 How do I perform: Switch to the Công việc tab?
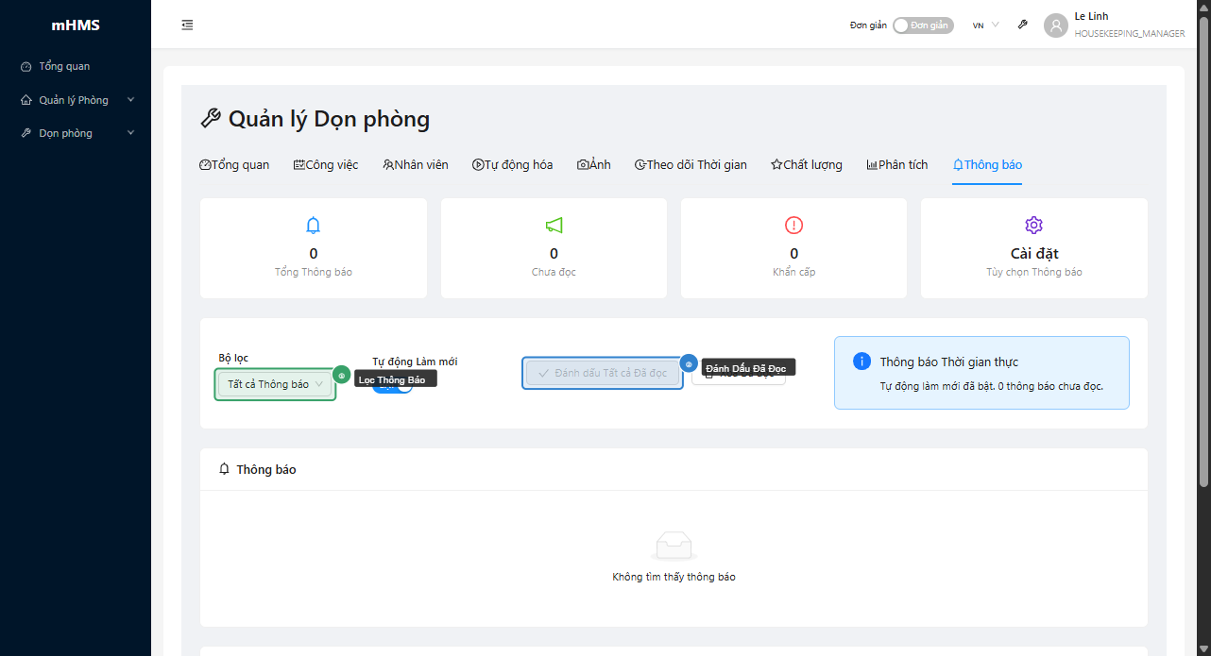[x=326, y=165]
